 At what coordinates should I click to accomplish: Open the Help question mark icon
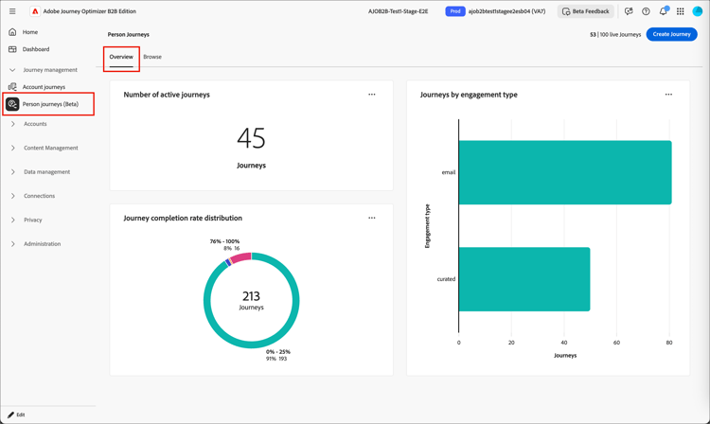[x=646, y=11]
